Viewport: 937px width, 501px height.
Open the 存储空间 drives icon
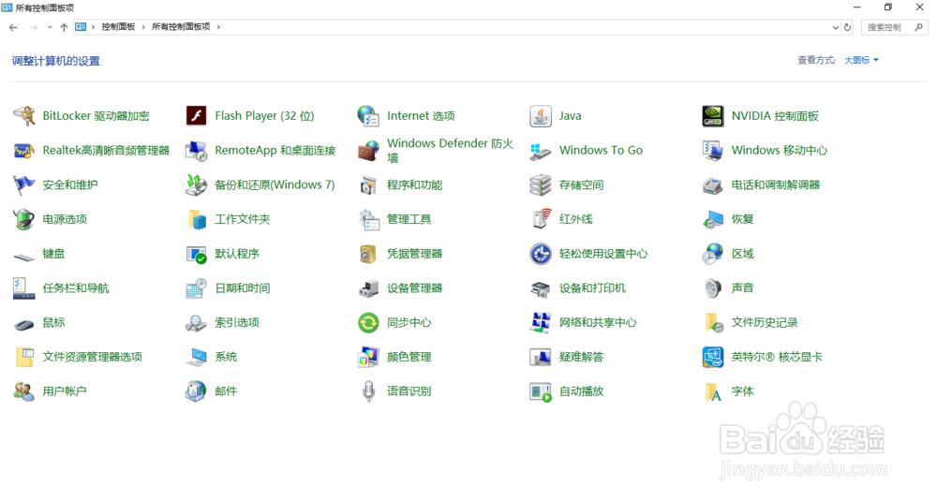(541, 185)
